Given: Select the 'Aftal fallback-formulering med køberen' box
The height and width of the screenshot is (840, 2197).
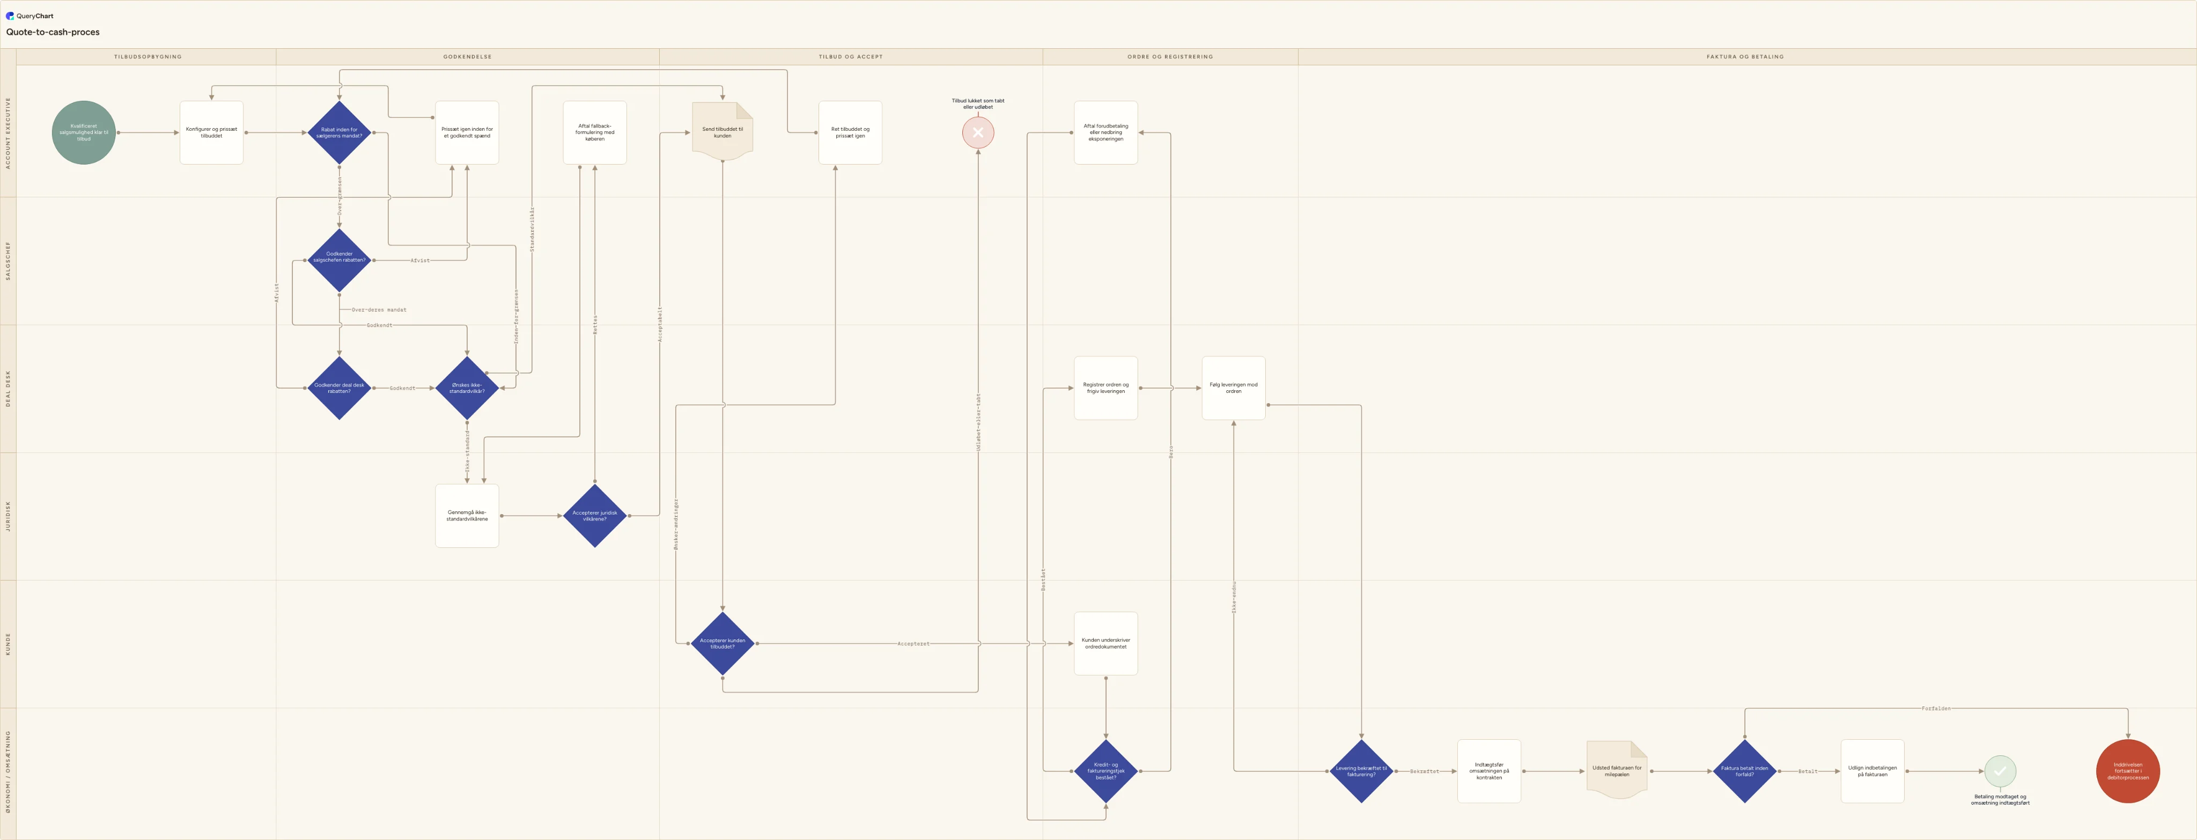Looking at the screenshot, I should point(594,132).
